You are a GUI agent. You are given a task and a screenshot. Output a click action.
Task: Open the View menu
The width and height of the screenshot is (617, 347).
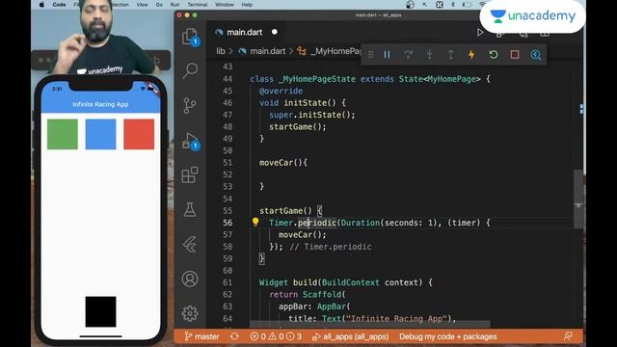pyautogui.click(x=142, y=5)
